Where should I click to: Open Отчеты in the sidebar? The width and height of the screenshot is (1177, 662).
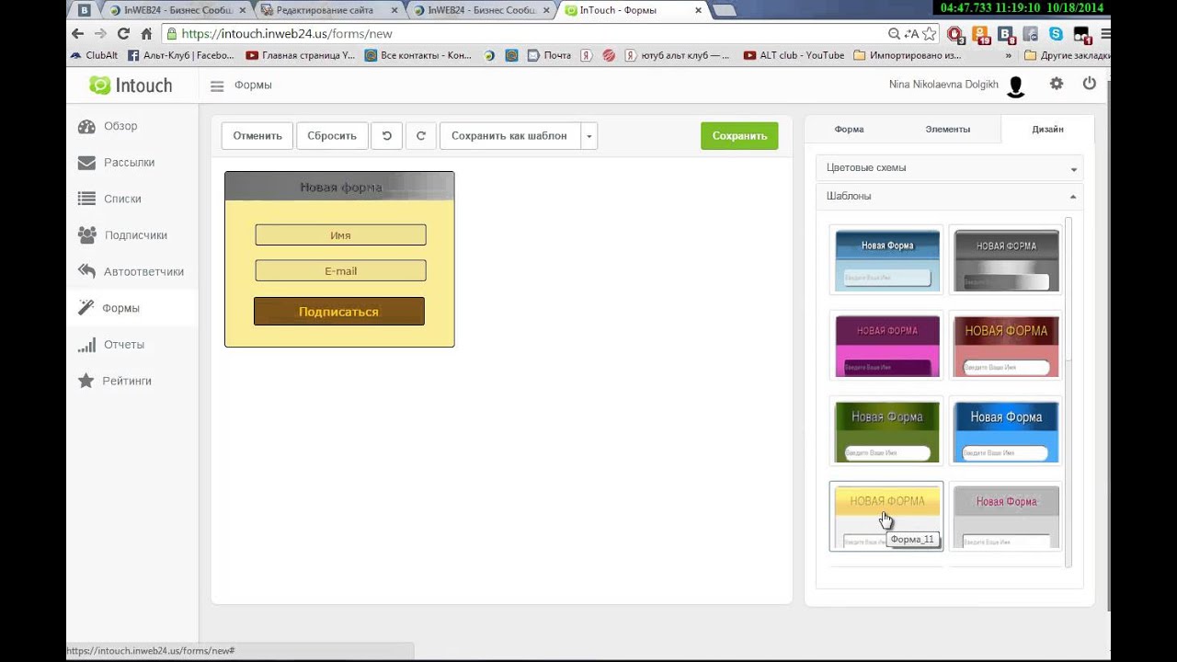[x=123, y=345]
